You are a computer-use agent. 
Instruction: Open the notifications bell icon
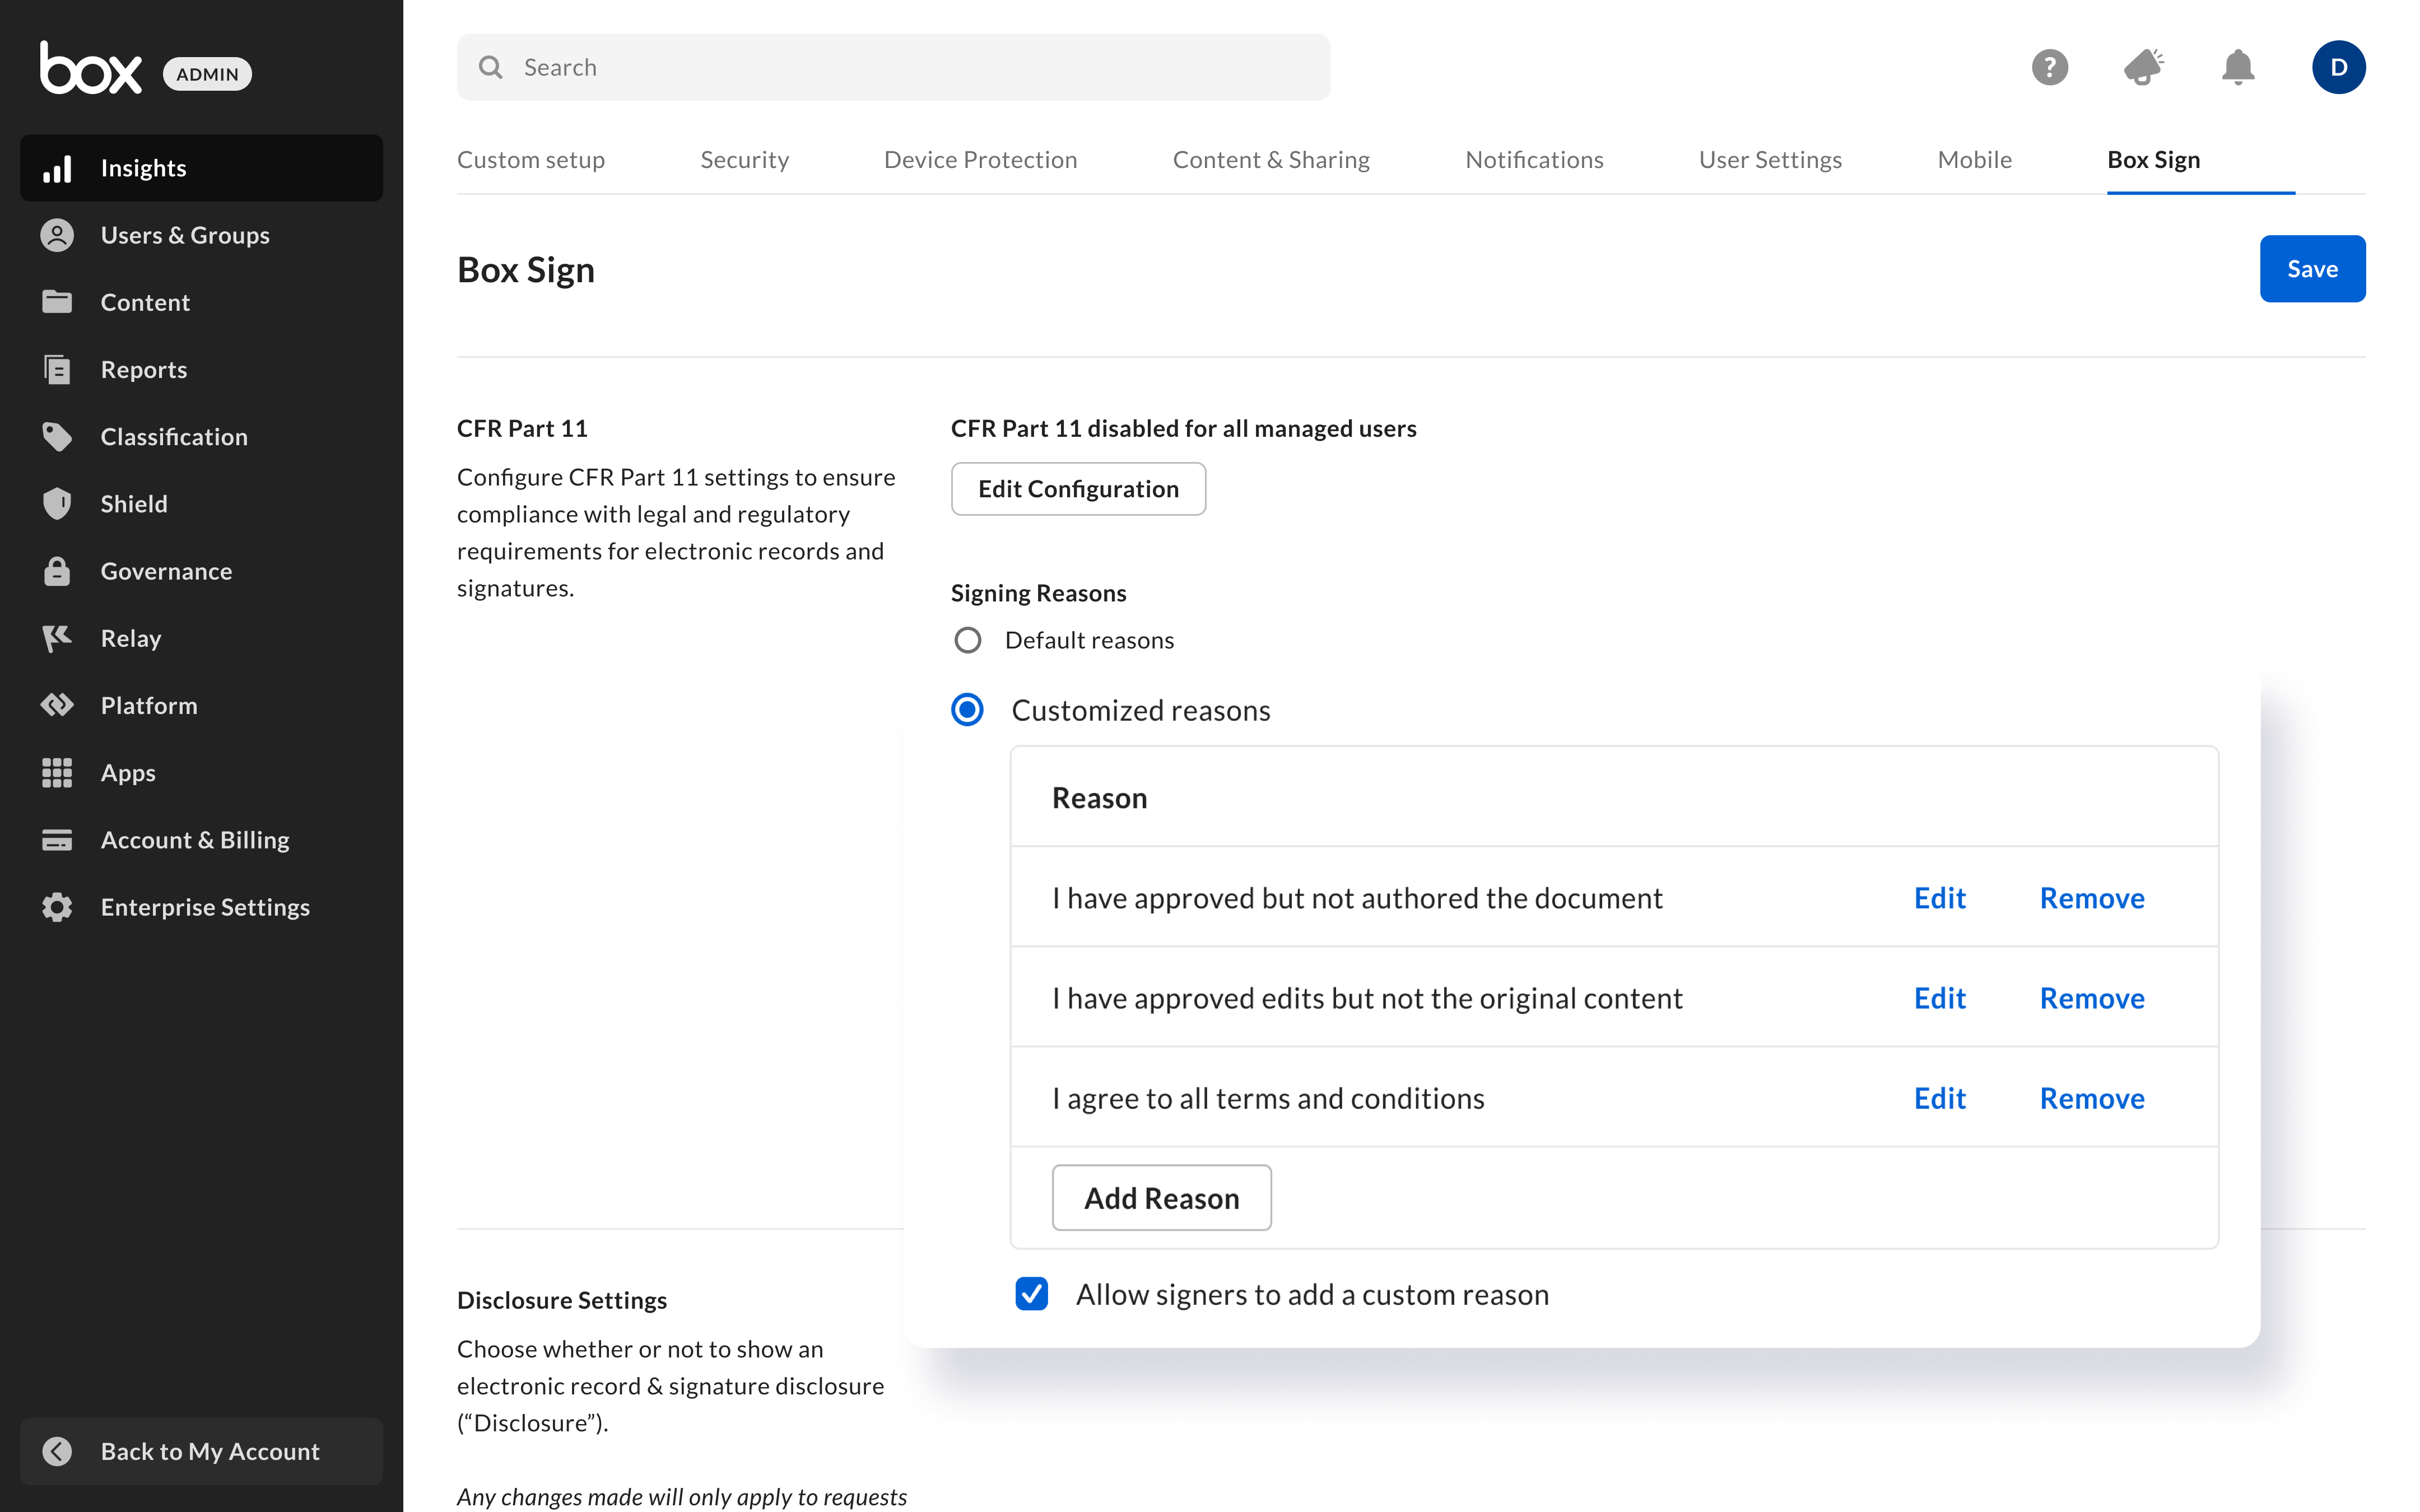(2237, 67)
